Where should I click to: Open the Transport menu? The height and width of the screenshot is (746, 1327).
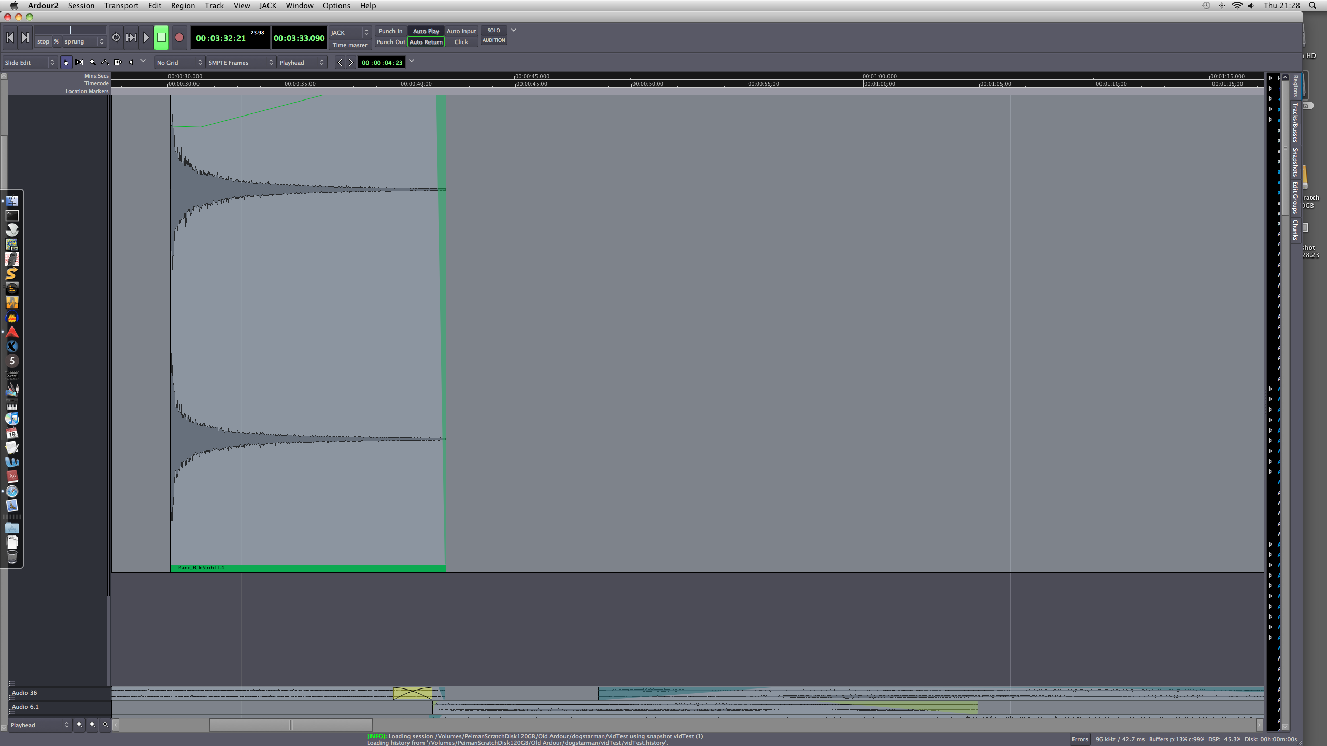click(x=121, y=6)
